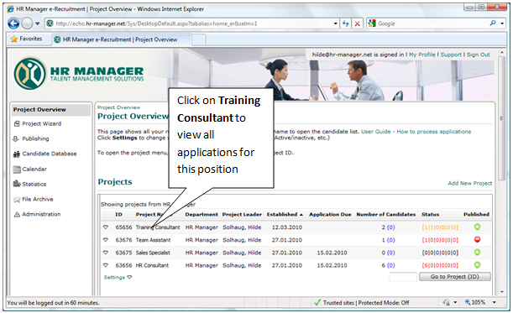The width and height of the screenshot is (513, 313).
Task: Click the Publishing sidebar icon
Action: pyautogui.click(x=16, y=139)
